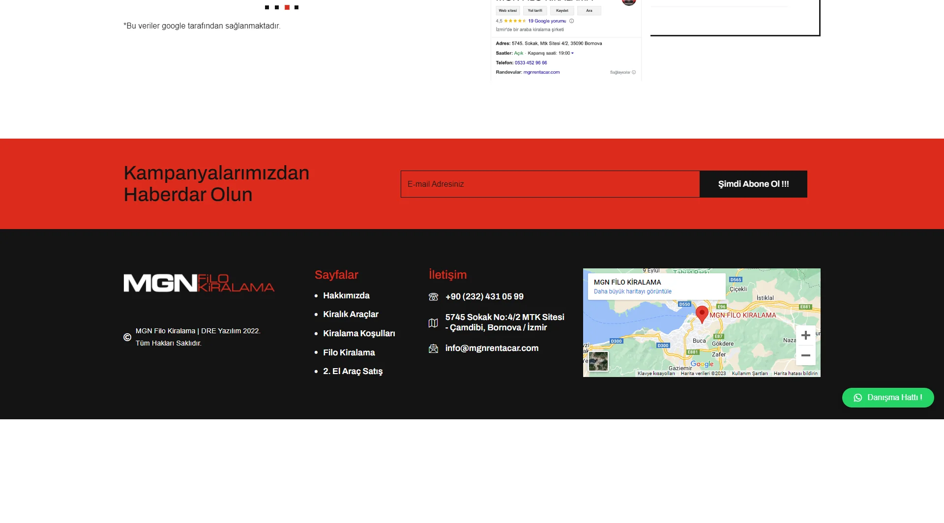Click the map address icon in footer

coord(433,323)
